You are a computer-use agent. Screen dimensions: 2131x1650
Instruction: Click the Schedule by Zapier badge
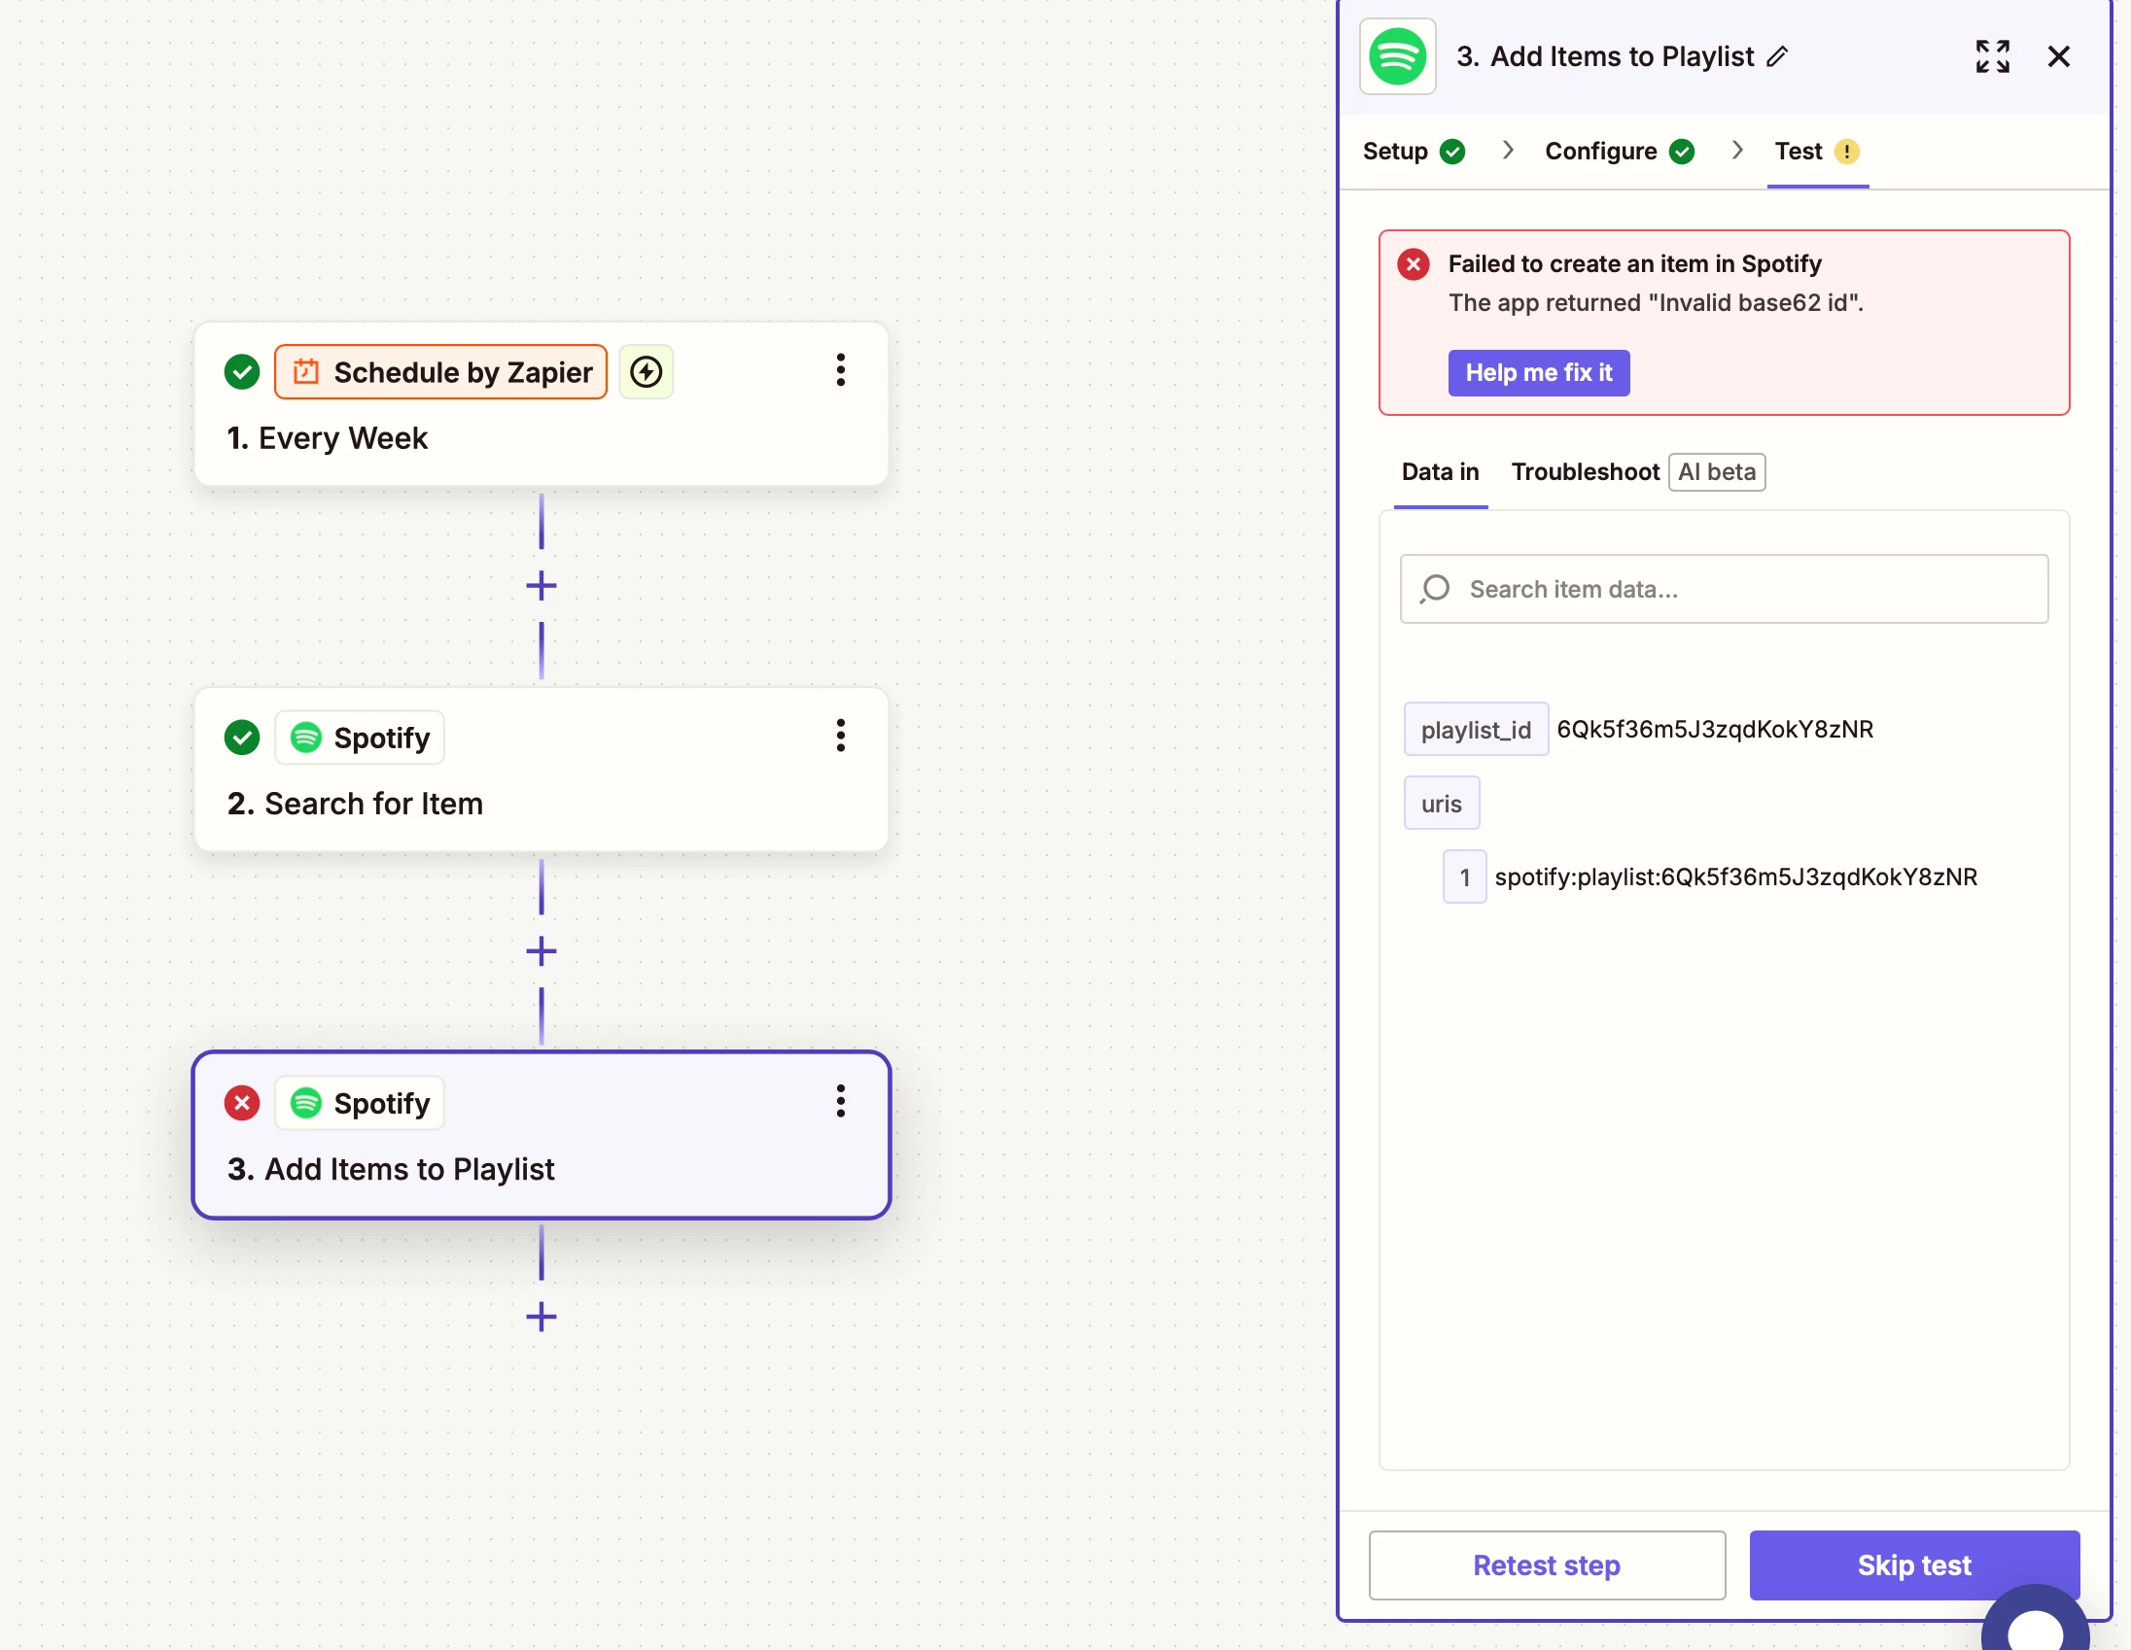441,371
